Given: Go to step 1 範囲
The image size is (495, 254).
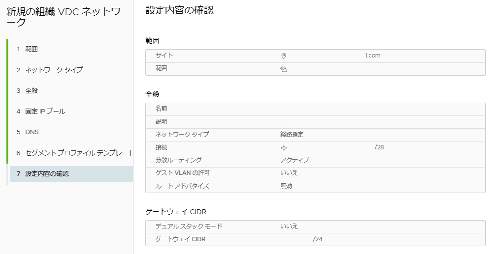Looking at the screenshot, I should [31, 49].
